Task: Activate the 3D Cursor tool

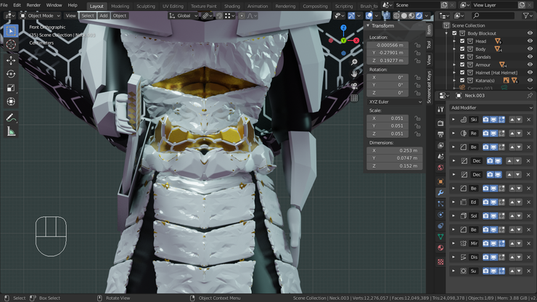Action: pos(11,44)
